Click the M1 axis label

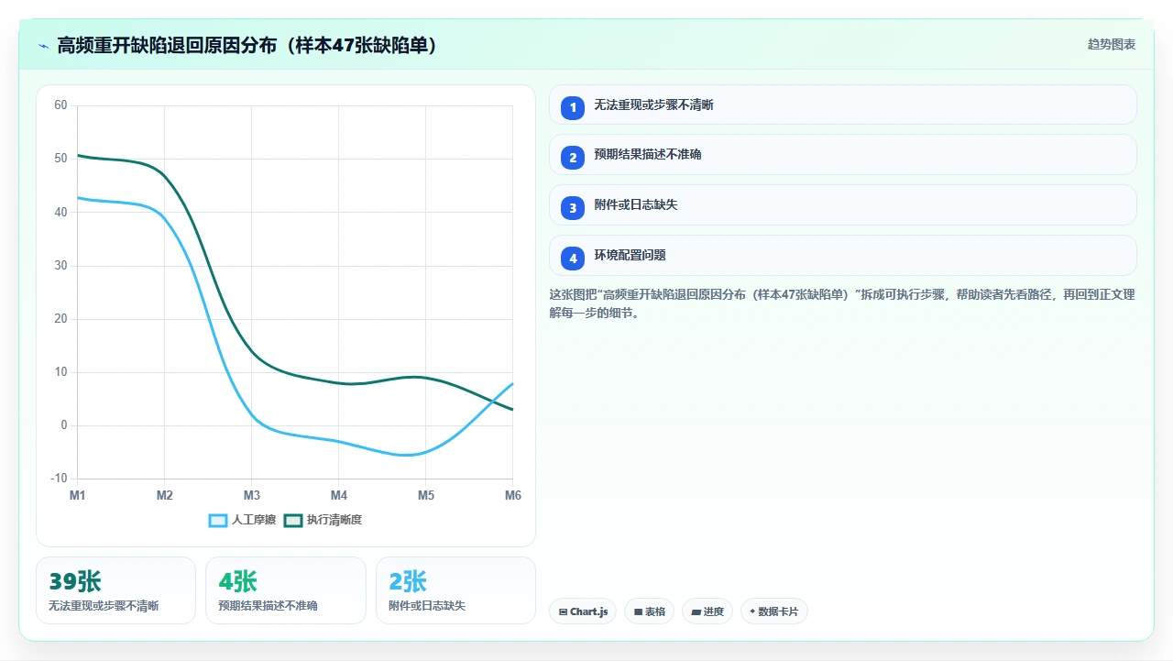(78, 496)
